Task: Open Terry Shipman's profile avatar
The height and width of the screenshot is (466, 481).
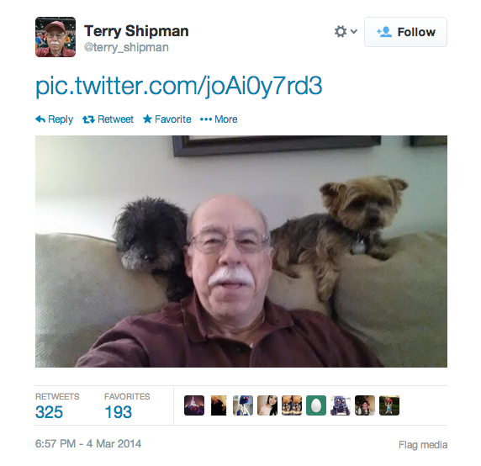Action: click(x=55, y=37)
